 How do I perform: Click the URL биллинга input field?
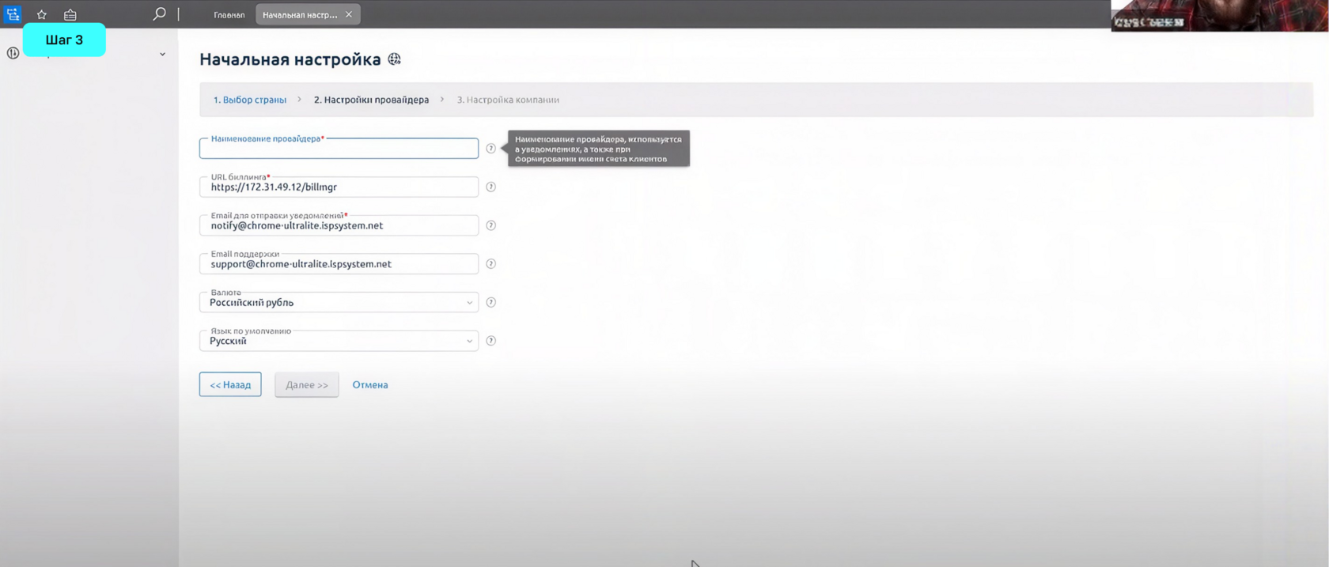click(339, 187)
